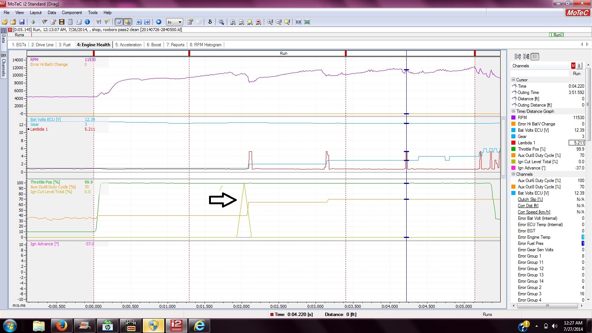Open the maths calculator icon
Viewport: 592px width, 333px height.
click(70, 22)
